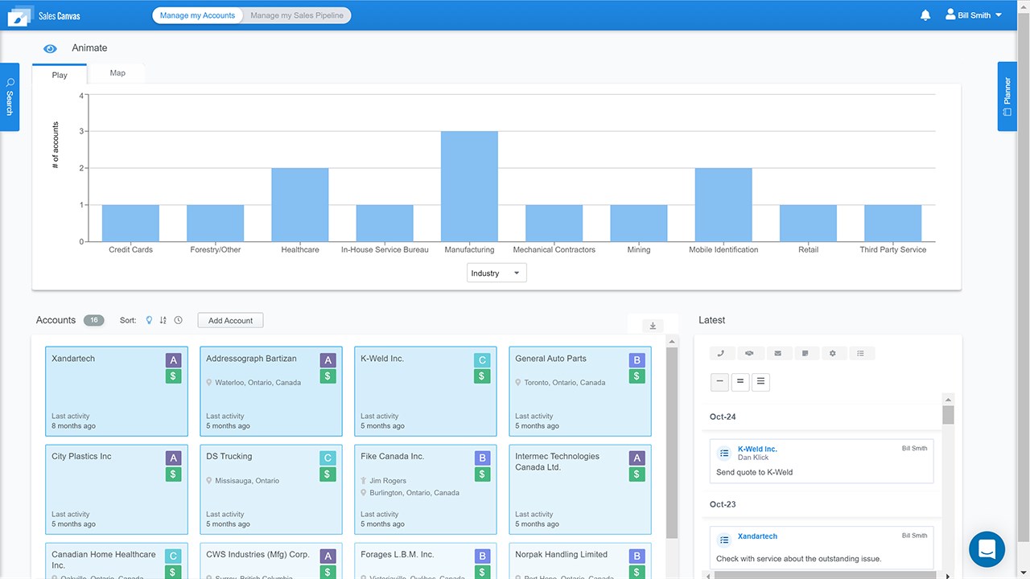Open the chat support bubble
Viewport: 1030px width, 579px height.
(x=987, y=549)
